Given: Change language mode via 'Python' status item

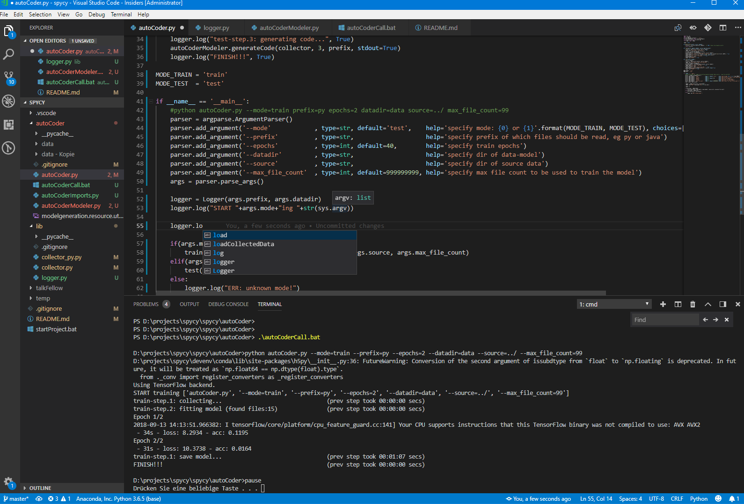Looking at the screenshot, I should [699, 499].
